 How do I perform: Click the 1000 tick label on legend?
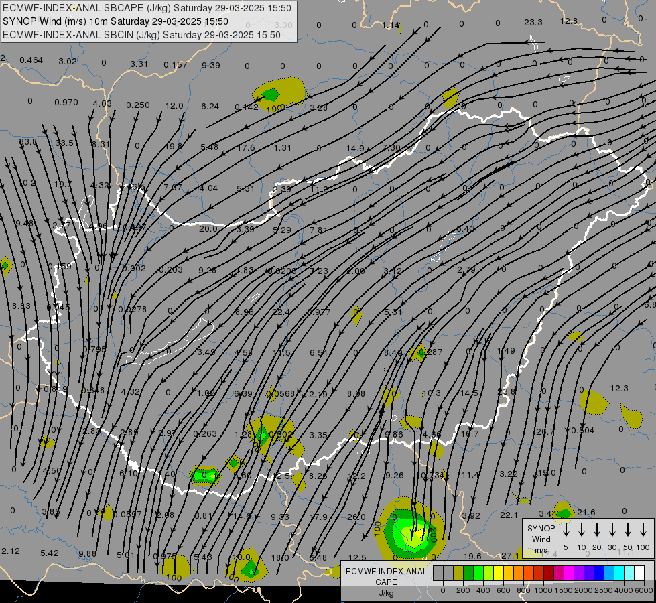pos(543,590)
